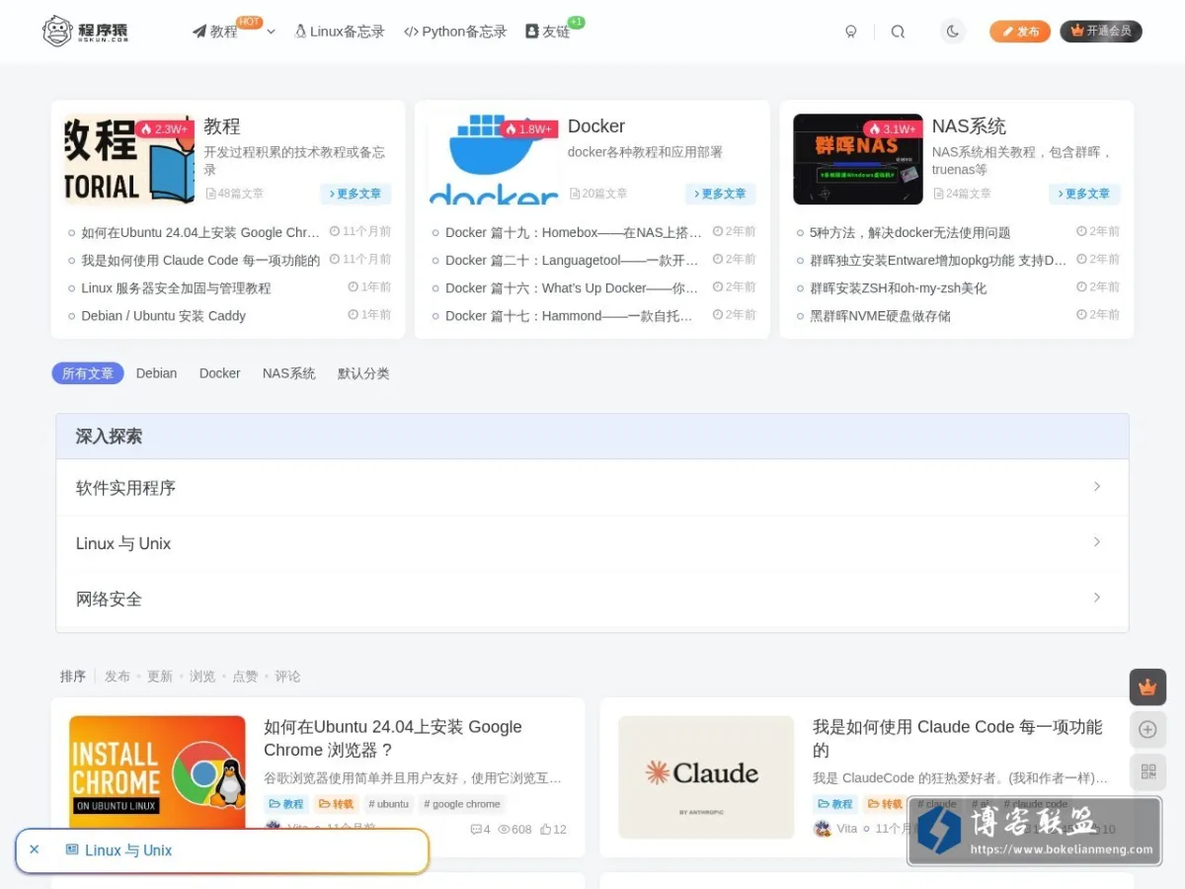
Task: Sort posts by 点赞
Action: [x=245, y=677]
